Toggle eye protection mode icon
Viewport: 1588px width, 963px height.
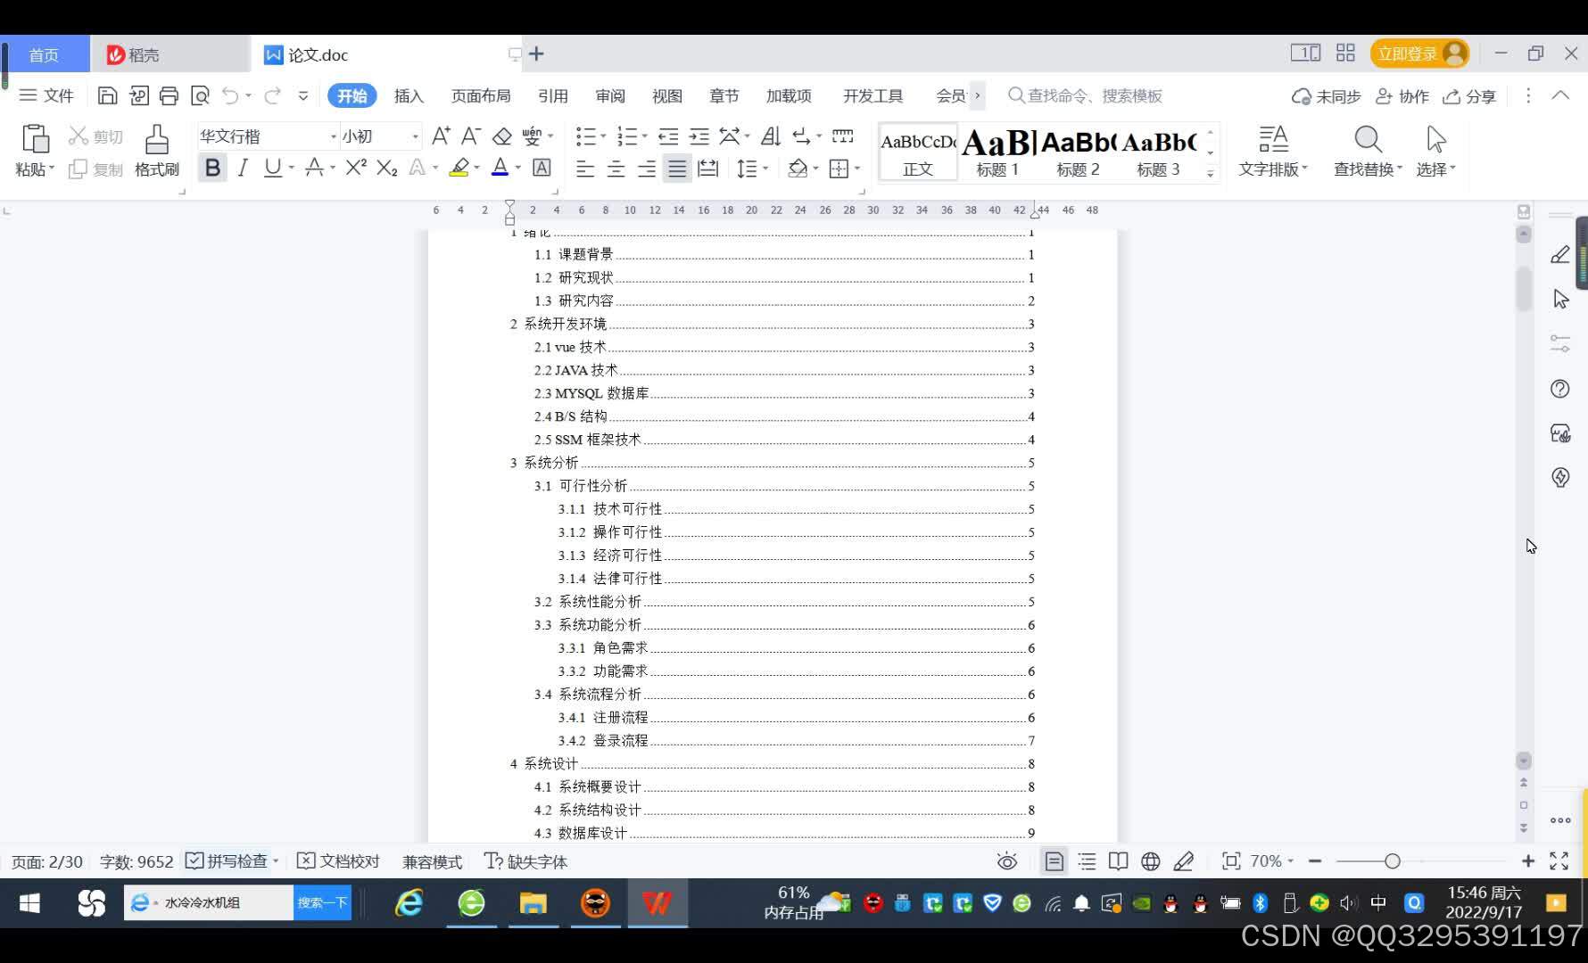pyautogui.click(x=1007, y=861)
